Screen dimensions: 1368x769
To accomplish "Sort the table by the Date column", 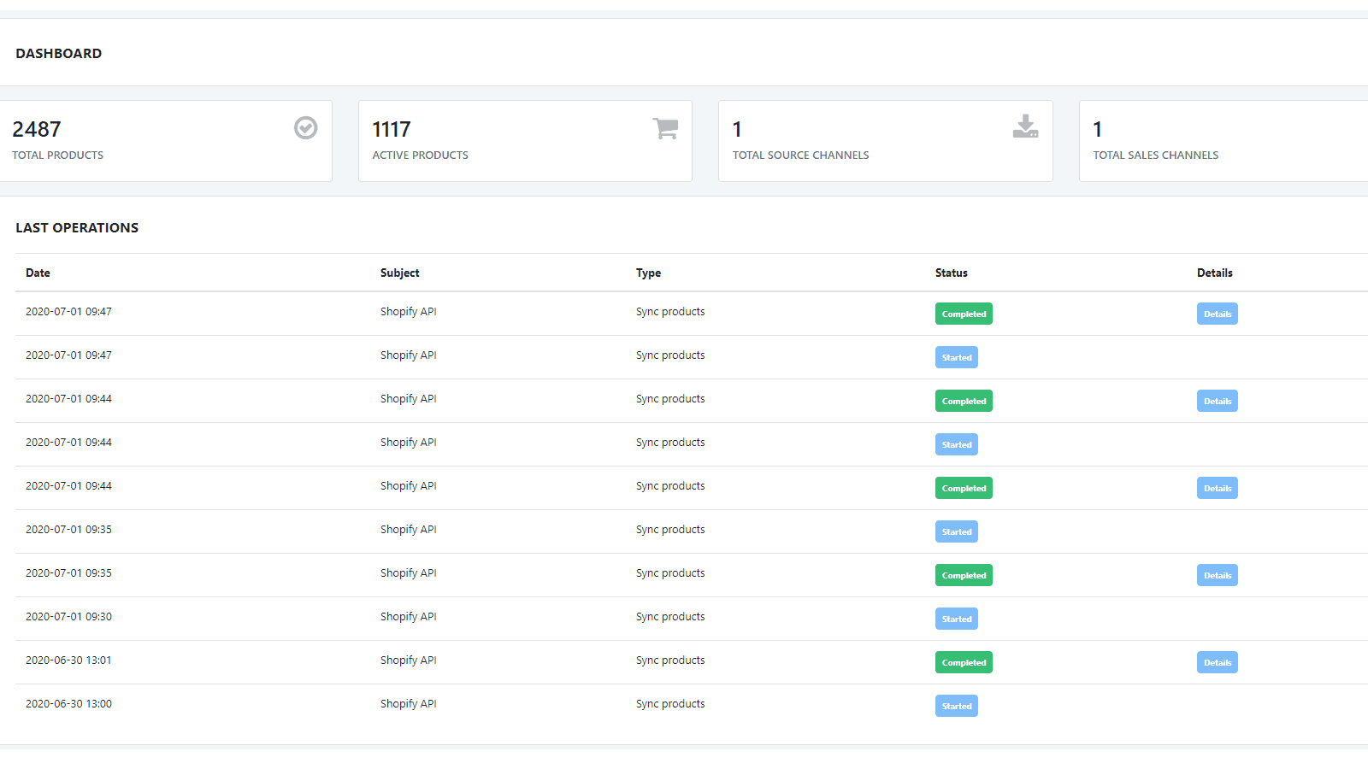I will (38, 273).
